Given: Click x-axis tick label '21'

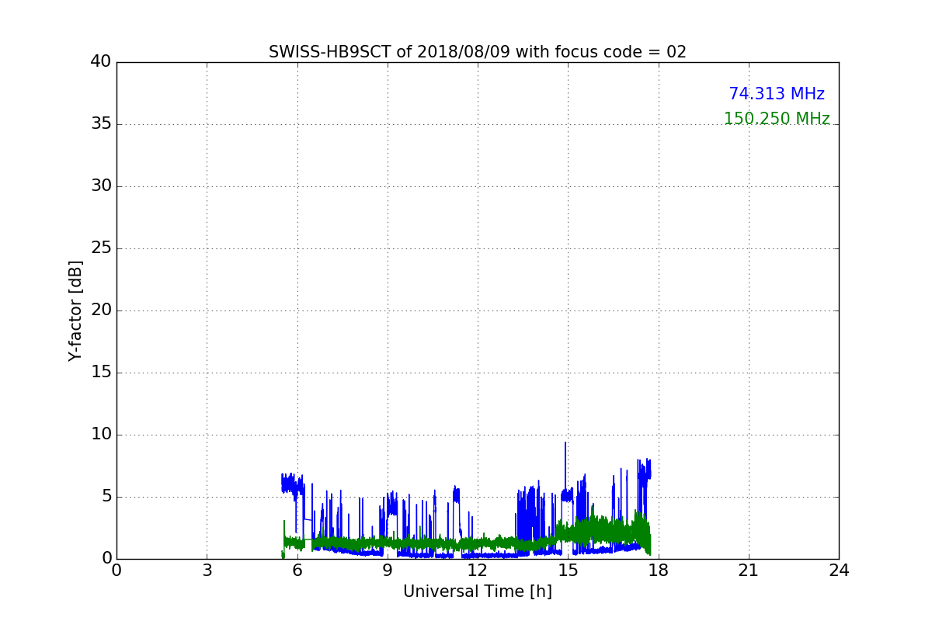Looking at the screenshot, I should (x=749, y=571).
